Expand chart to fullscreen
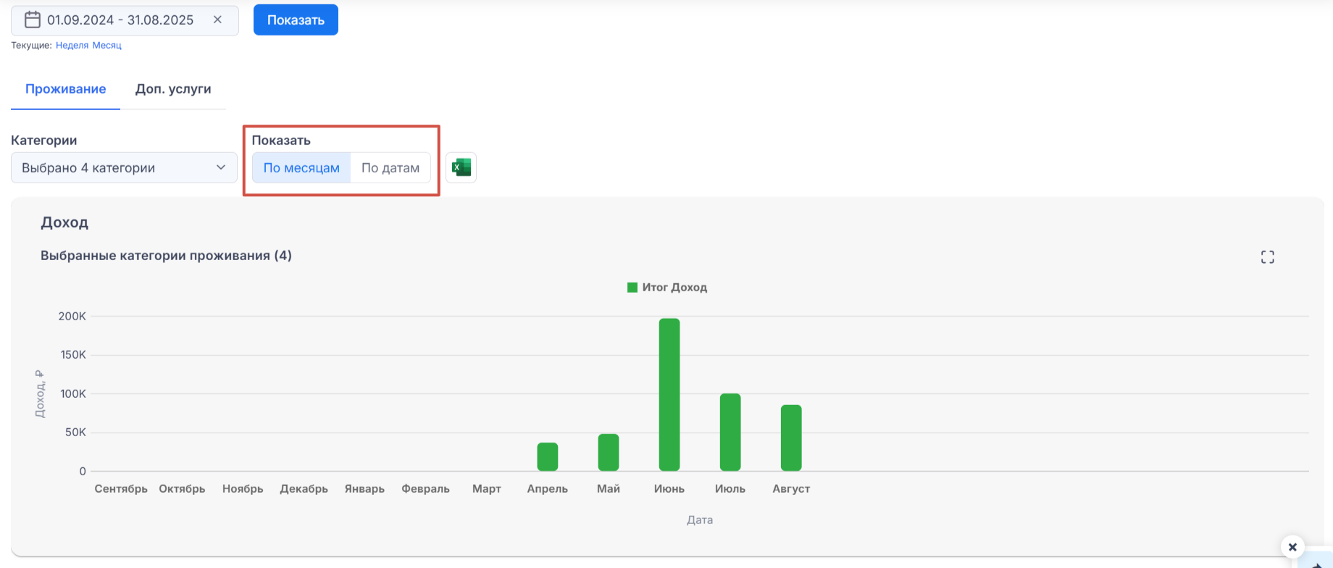The width and height of the screenshot is (1333, 568). point(1267,257)
